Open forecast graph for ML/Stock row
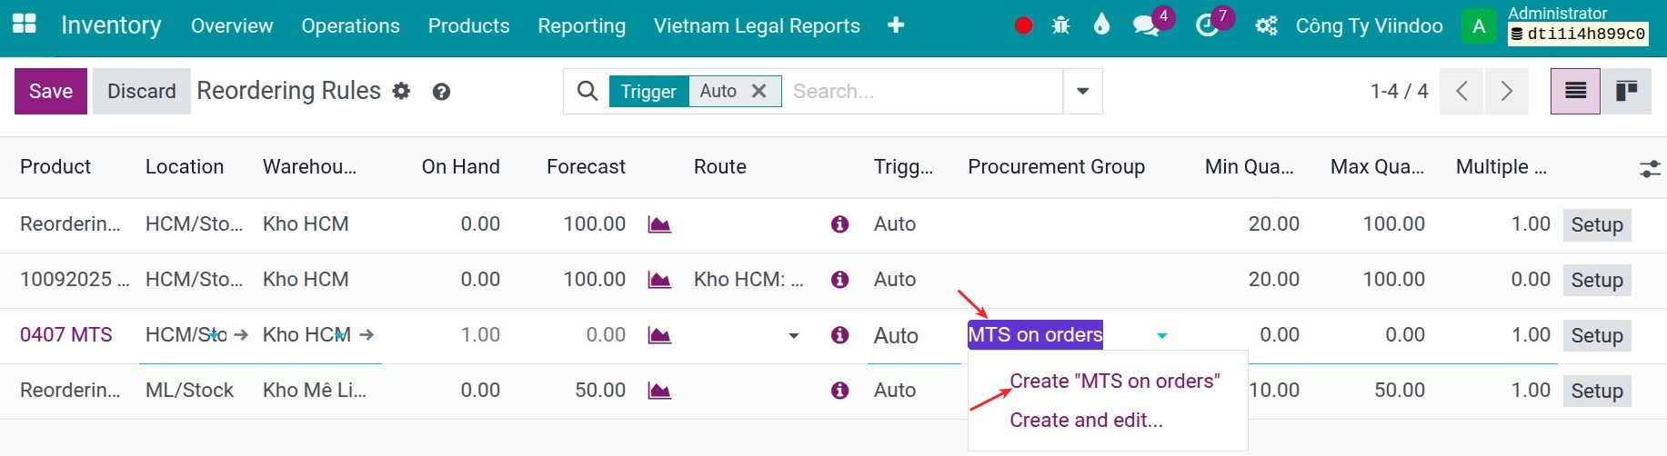The image size is (1667, 456). (x=659, y=391)
